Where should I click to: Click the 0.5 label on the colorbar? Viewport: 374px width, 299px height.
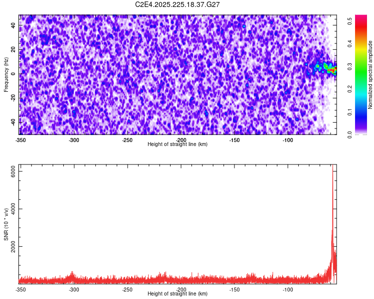tap(350, 21)
